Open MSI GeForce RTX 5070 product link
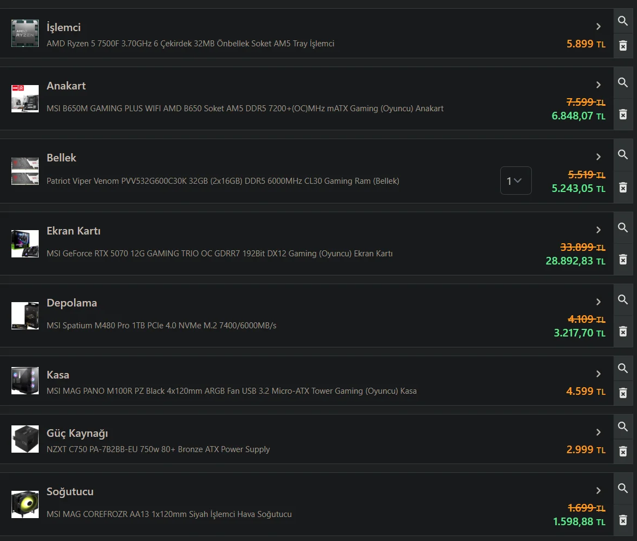 tap(220, 253)
